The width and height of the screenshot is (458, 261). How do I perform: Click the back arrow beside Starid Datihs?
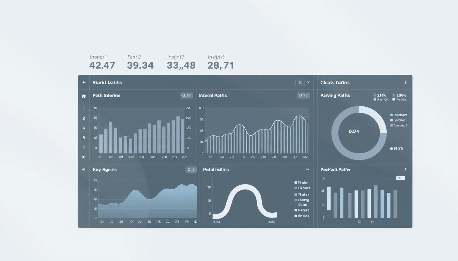tap(84, 82)
